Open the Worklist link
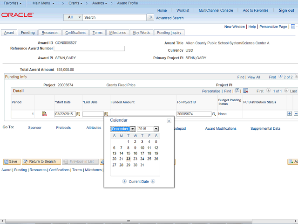298x224 pixels. click(183, 10)
